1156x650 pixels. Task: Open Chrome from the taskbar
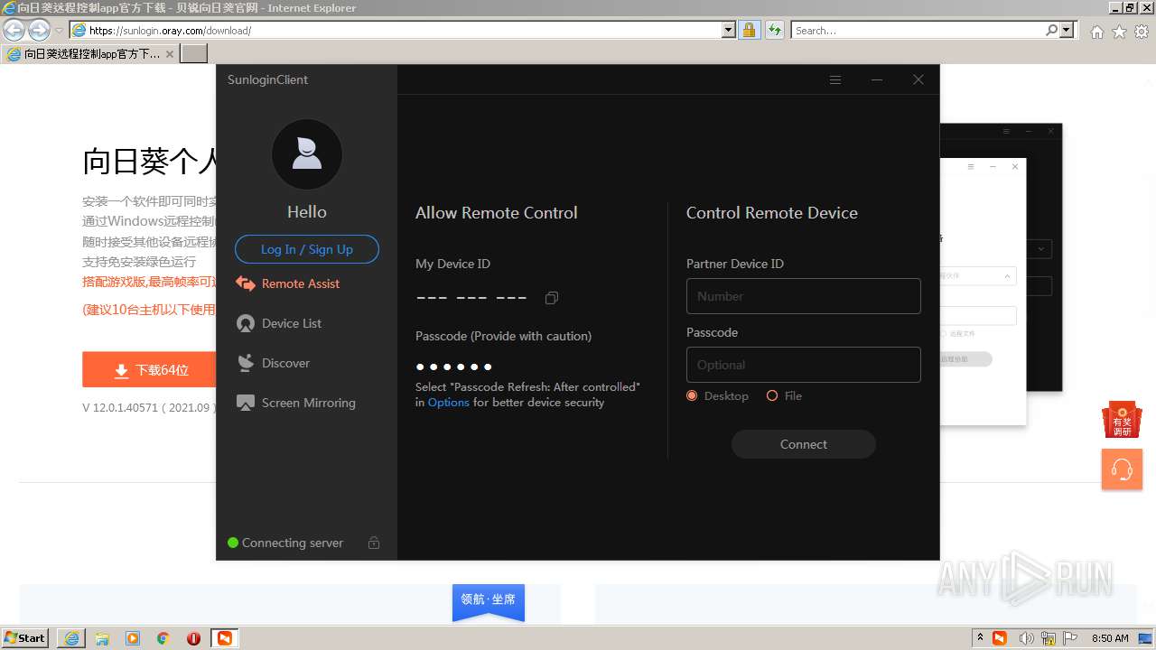click(163, 638)
